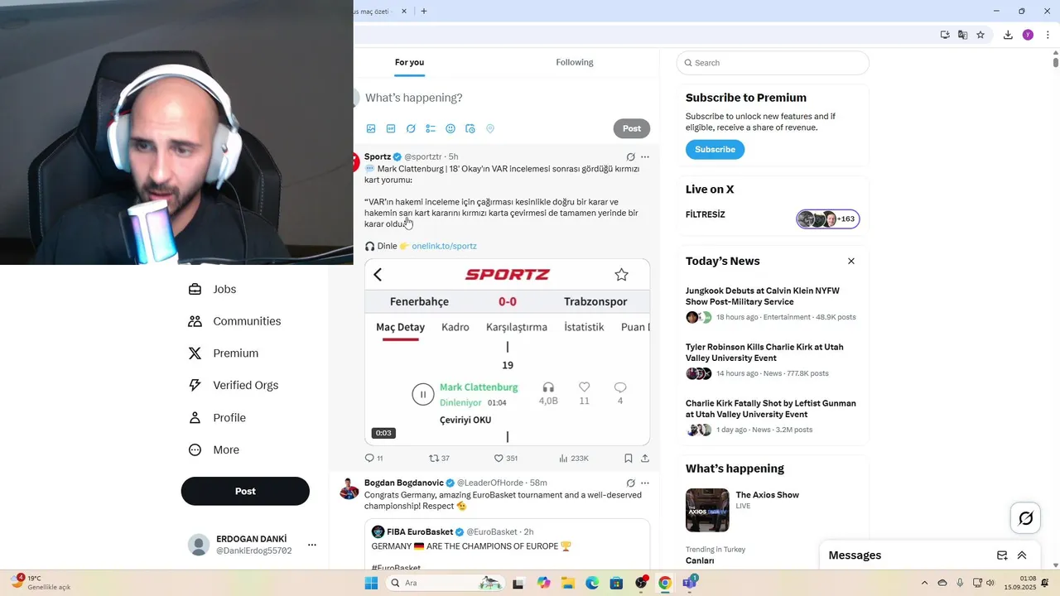Like the Sportz post
Screen dimensions: 1060x596
point(505,458)
